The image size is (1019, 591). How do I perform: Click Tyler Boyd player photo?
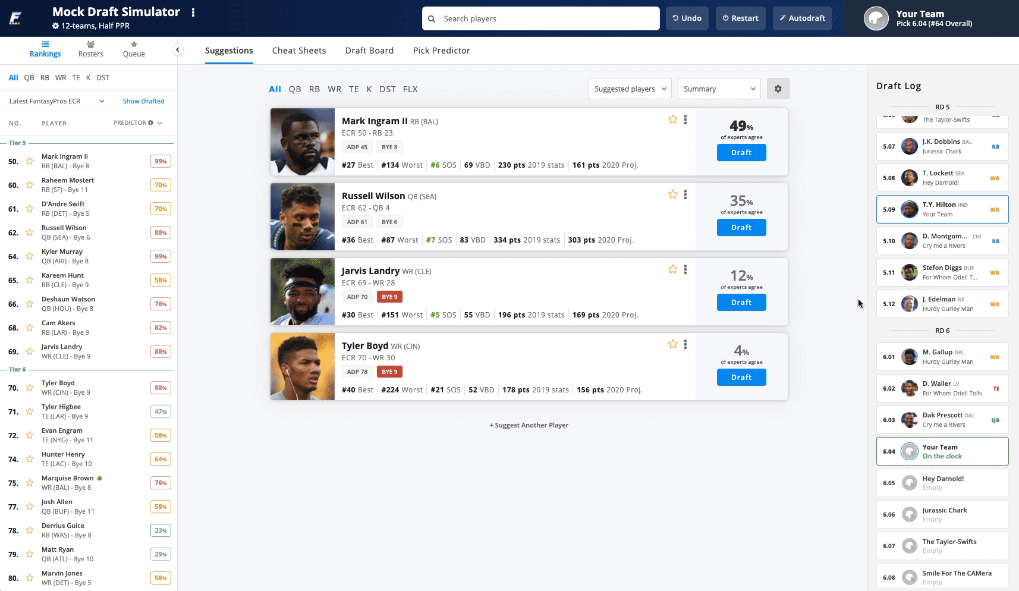(x=303, y=366)
